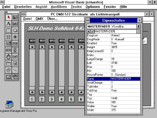Open the Bearbeiten menu
The height and width of the screenshot is (118, 157).
point(23,7)
